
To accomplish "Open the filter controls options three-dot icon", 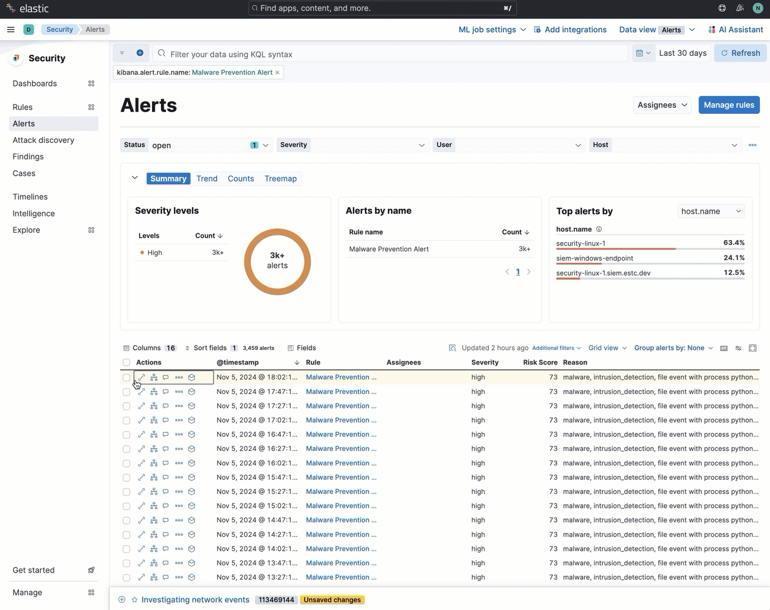I will tap(752, 145).
